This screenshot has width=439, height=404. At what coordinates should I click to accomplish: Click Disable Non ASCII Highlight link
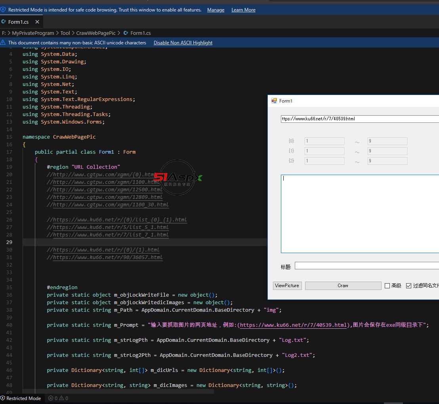(183, 42)
